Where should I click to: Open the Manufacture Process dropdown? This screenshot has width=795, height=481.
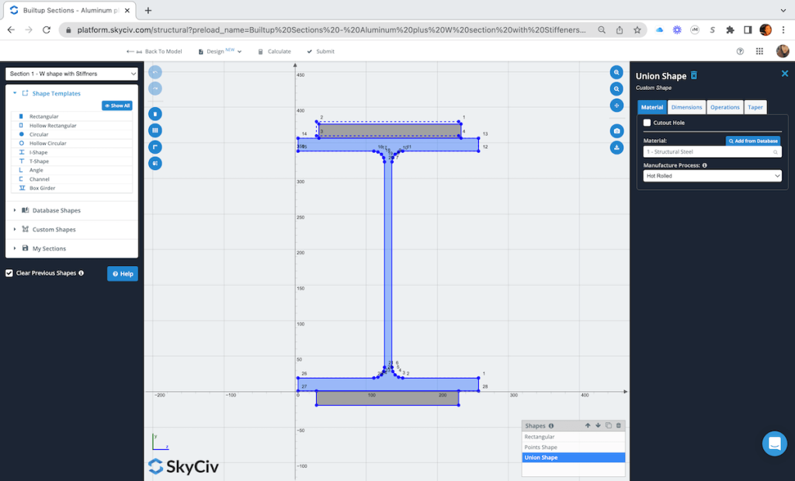click(711, 175)
